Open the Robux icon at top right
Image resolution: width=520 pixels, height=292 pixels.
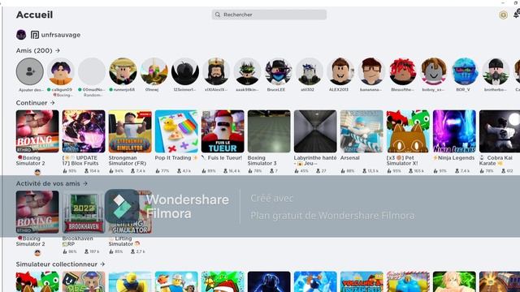coord(503,15)
